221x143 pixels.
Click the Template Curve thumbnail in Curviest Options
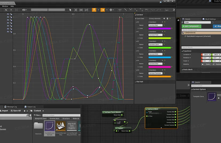(212, 96)
